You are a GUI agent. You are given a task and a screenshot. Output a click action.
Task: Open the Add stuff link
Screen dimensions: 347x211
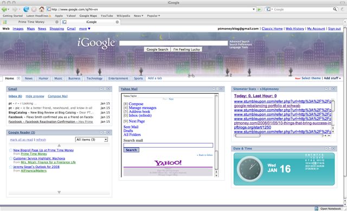(x=332, y=78)
